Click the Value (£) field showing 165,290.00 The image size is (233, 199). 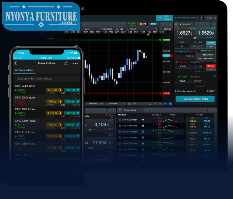[x=198, y=46]
